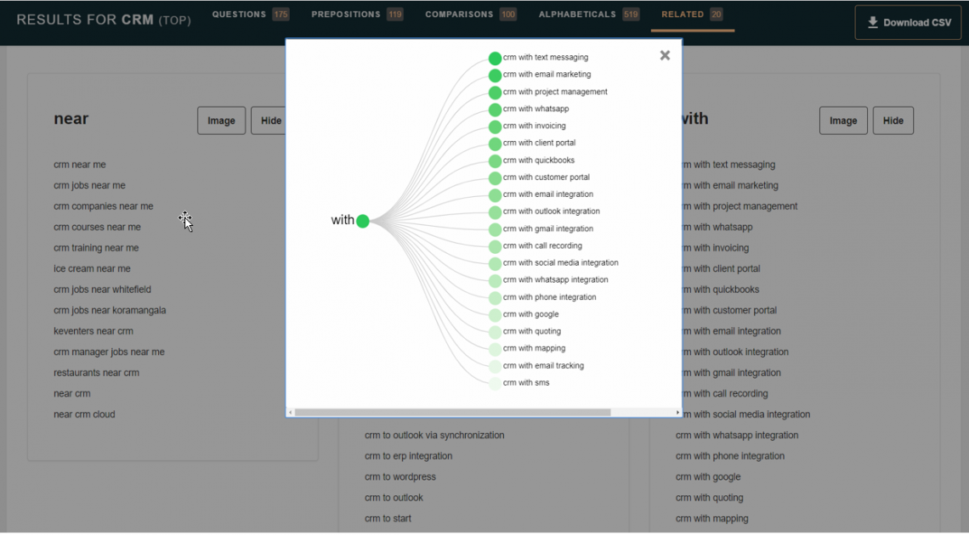Select the Alphabeticals tab

point(588,14)
